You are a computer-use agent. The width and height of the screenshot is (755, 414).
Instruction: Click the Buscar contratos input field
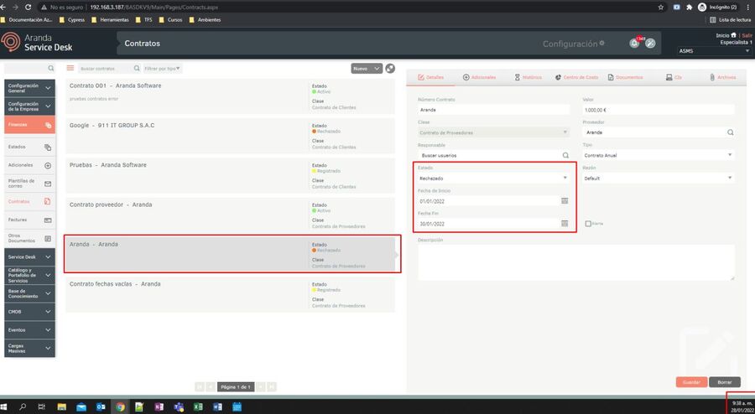click(106, 69)
